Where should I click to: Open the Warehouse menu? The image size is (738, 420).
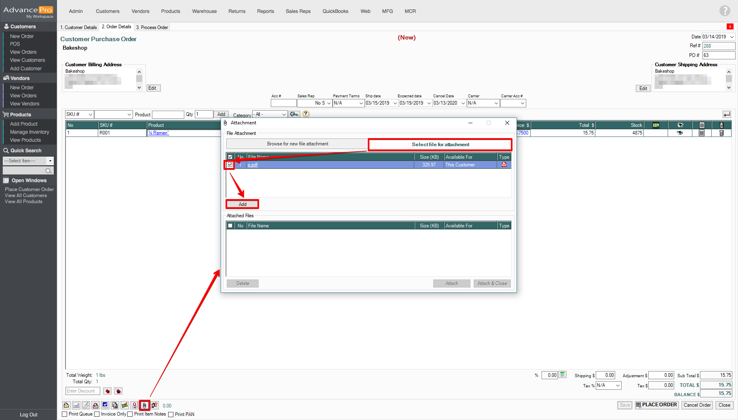pos(204,11)
